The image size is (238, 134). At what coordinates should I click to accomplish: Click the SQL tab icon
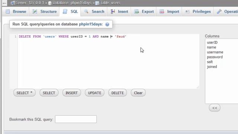pos(65,12)
